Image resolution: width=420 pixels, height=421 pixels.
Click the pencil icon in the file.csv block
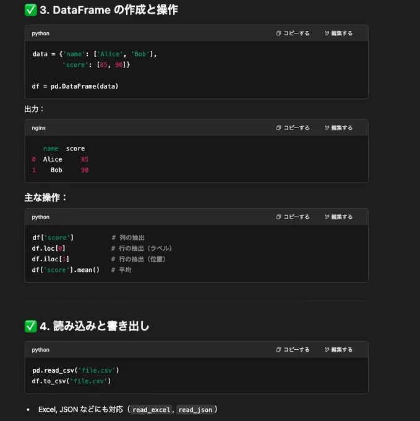tap(327, 350)
